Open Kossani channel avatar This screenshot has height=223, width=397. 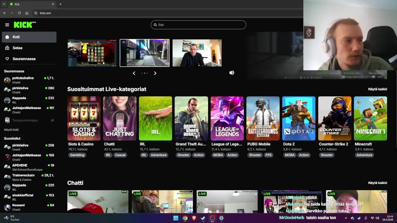[x=7, y=207]
